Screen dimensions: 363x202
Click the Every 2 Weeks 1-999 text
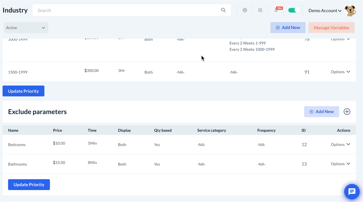pos(247,43)
